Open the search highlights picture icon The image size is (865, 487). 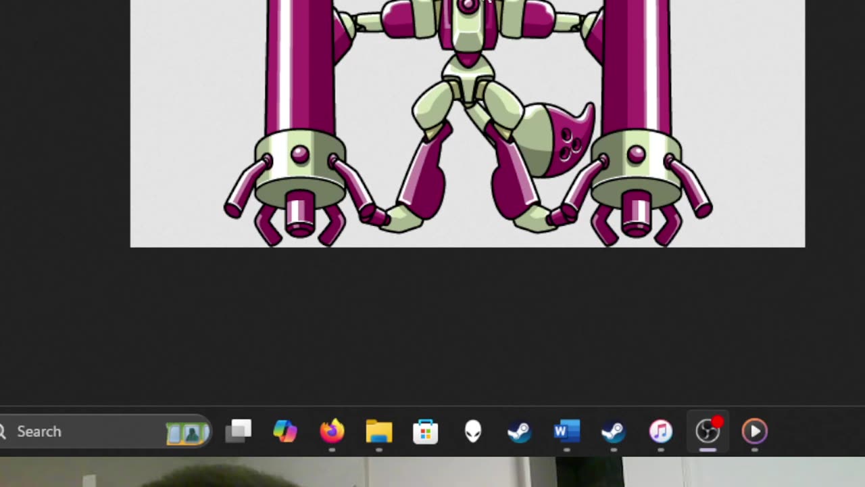(187, 432)
